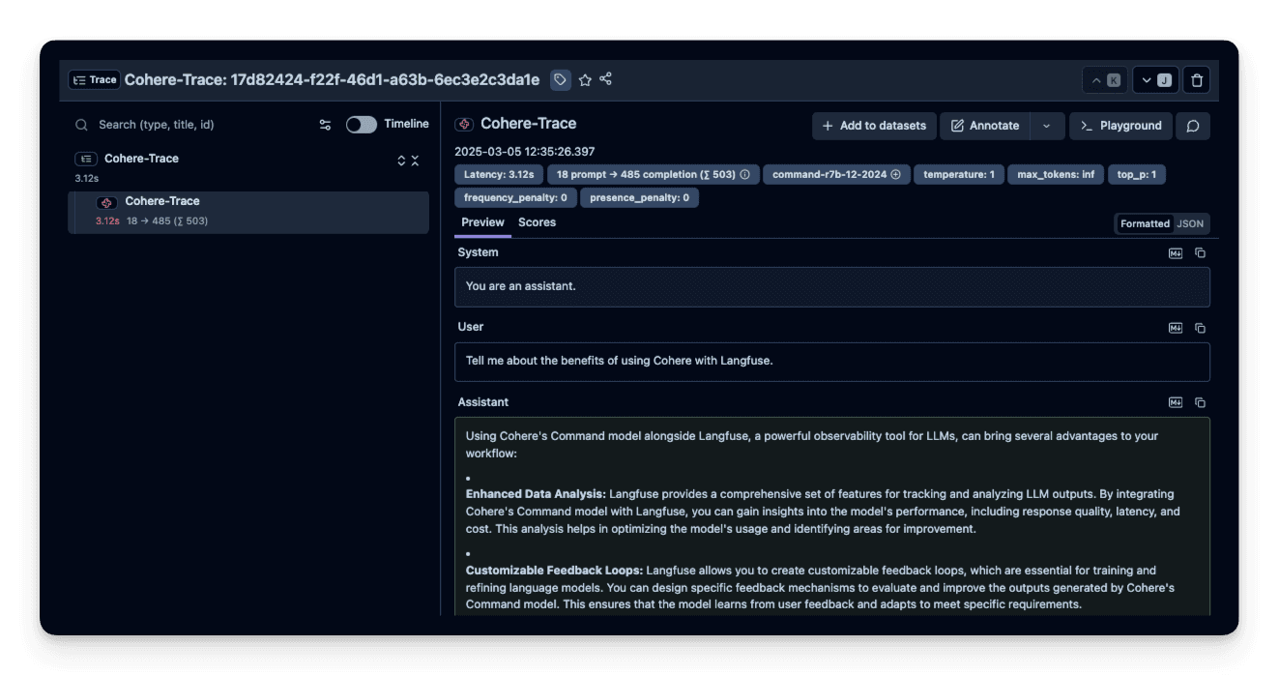1279x675 pixels.
Task: Click the tag icon beside the trace ID
Action: [x=560, y=80]
